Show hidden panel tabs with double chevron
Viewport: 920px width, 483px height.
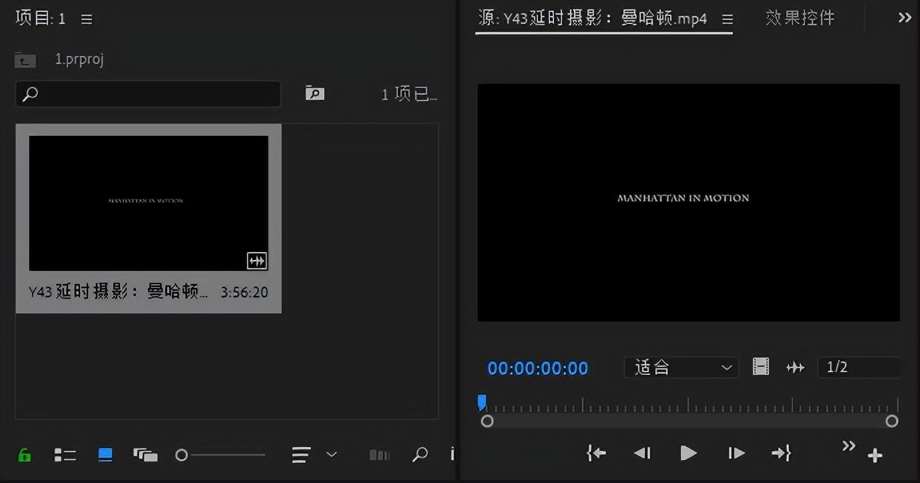[905, 18]
